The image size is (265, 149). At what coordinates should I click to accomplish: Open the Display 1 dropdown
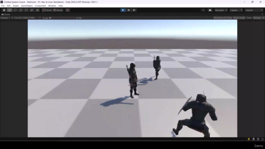(x=7, y=18)
